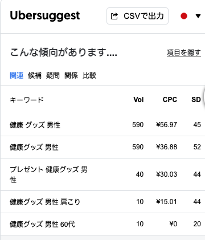Screen dimensions: 205x240
Task: Click the 項目を隠す link
Action: [x=184, y=52]
